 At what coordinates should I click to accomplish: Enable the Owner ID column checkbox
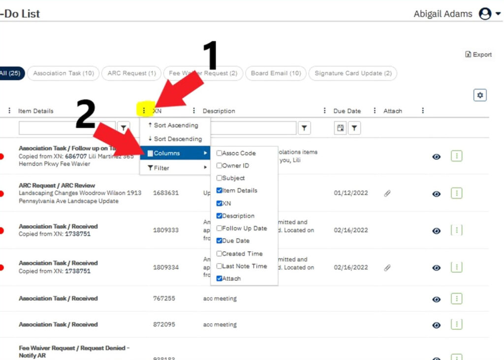click(x=219, y=165)
